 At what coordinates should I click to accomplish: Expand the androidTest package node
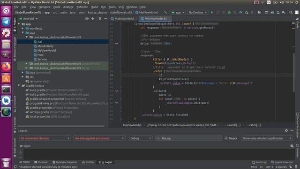(27, 64)
